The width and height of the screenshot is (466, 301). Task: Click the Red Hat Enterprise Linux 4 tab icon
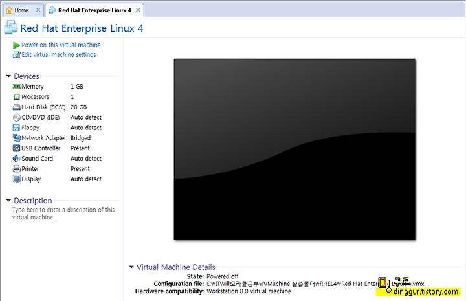click(52, 10)
